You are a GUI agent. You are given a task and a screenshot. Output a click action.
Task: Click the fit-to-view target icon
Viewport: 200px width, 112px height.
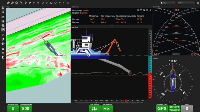17,3
